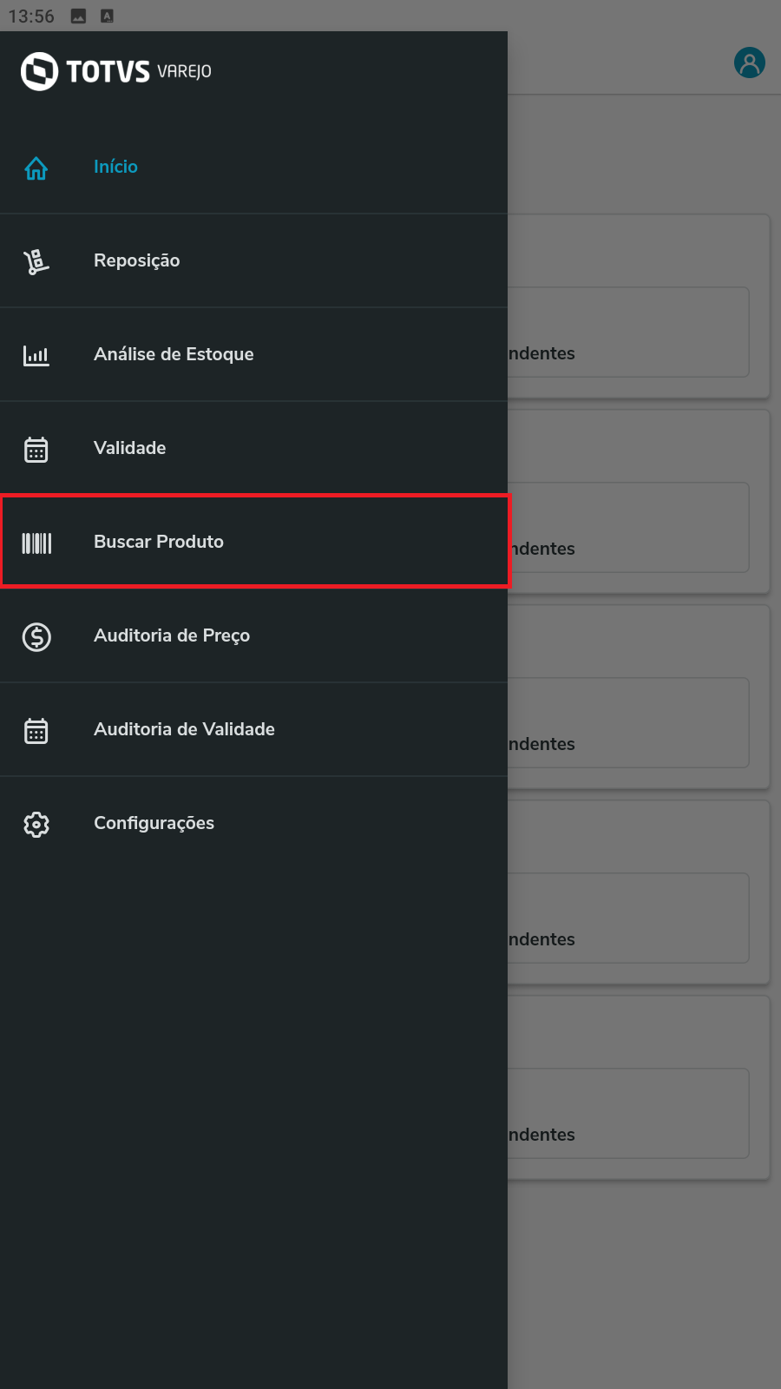Click the home icon beside Início
The image size is (781, 1389).
[x=36, y=168]
